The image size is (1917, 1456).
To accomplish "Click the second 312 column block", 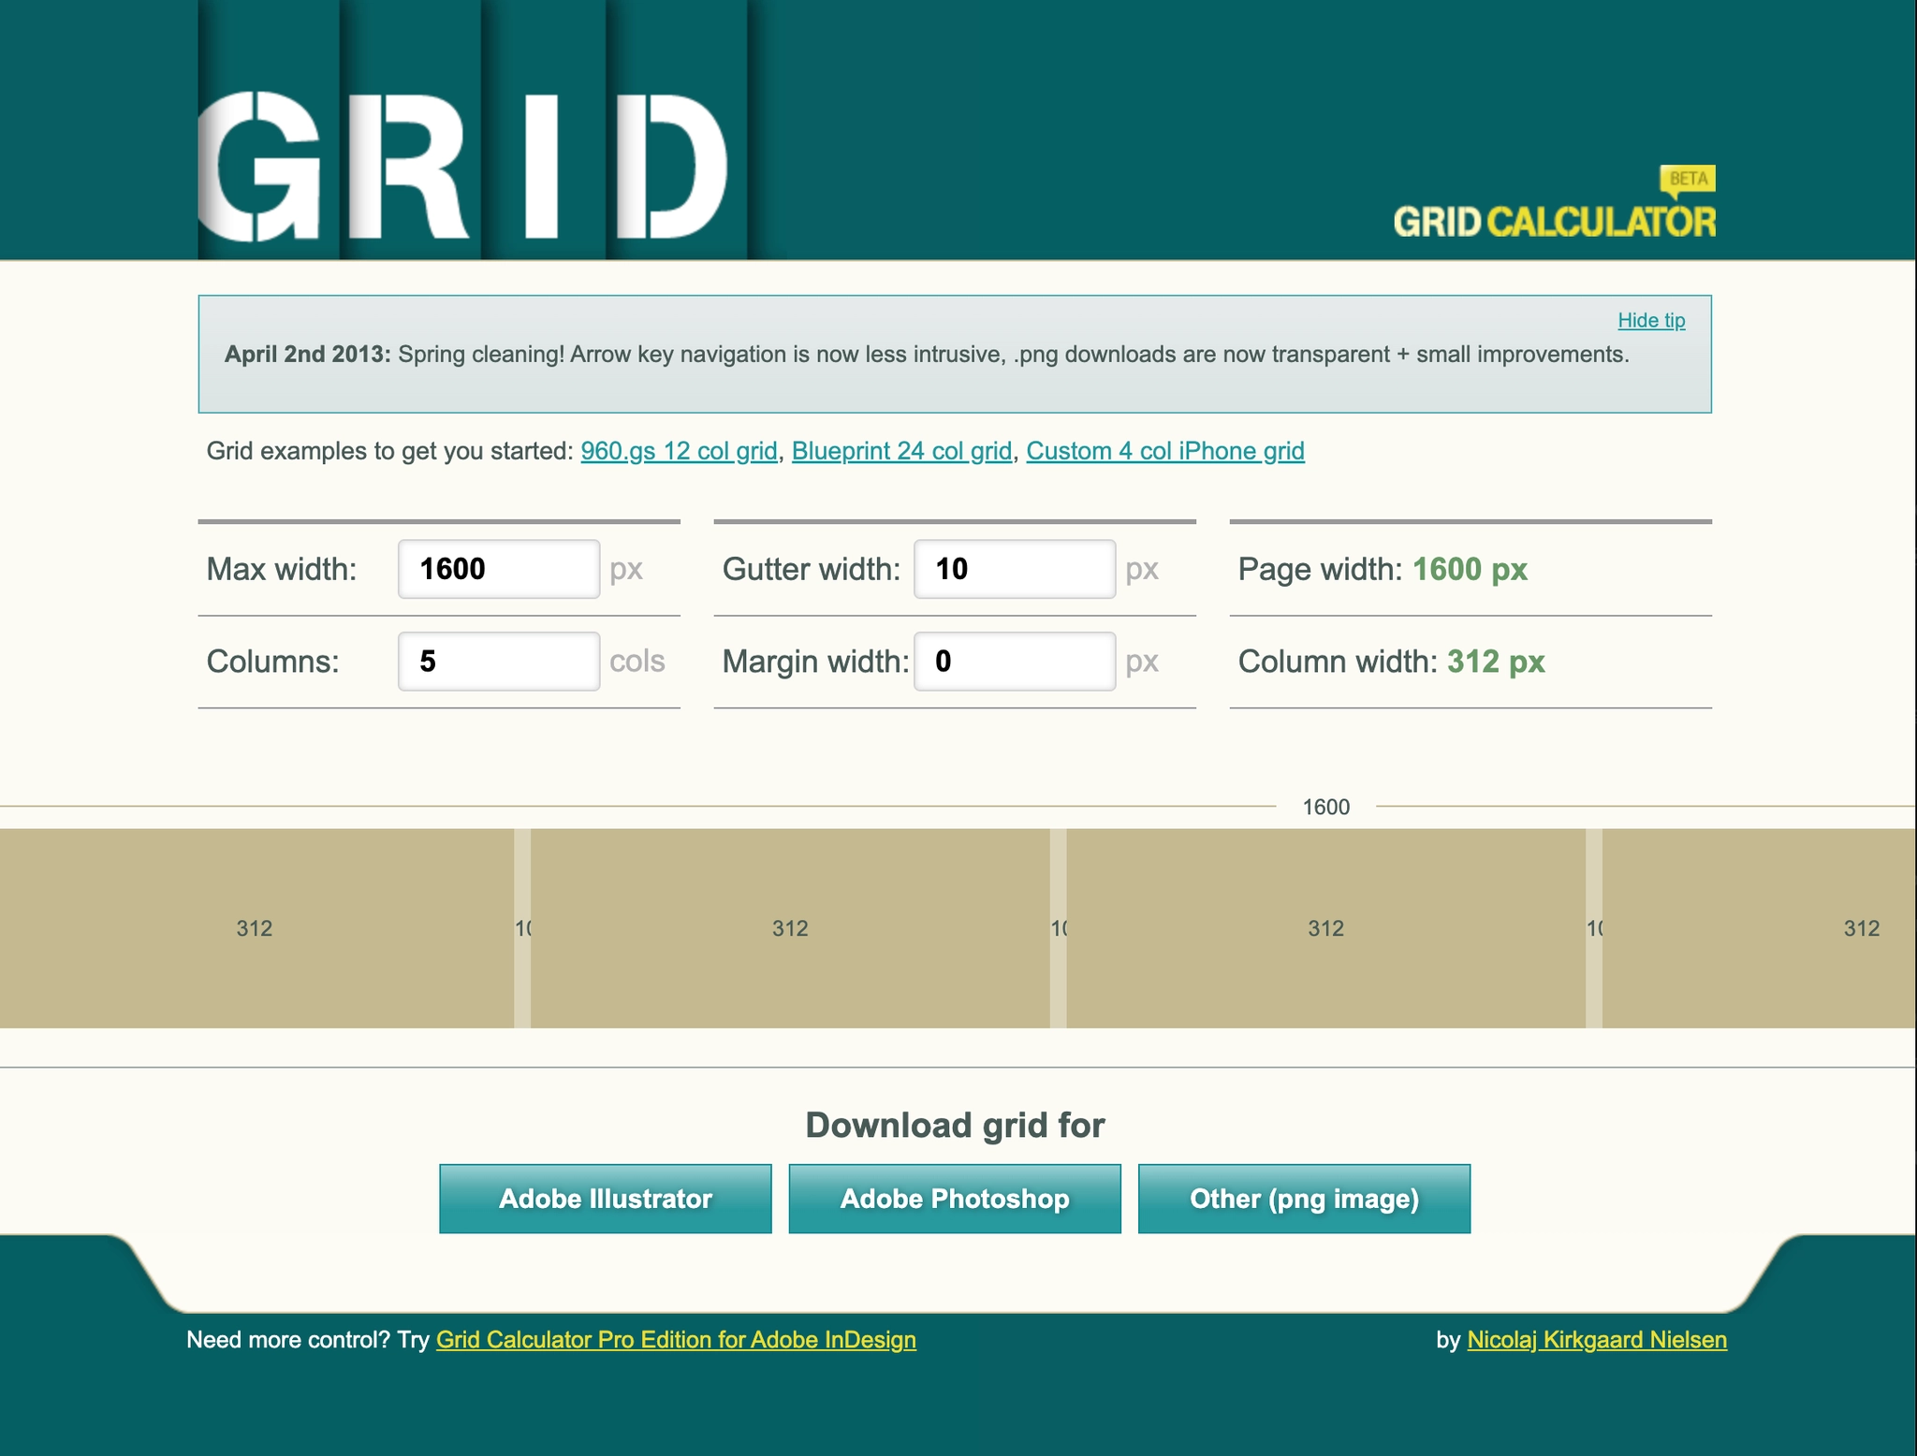I will (x=790, y=928).
